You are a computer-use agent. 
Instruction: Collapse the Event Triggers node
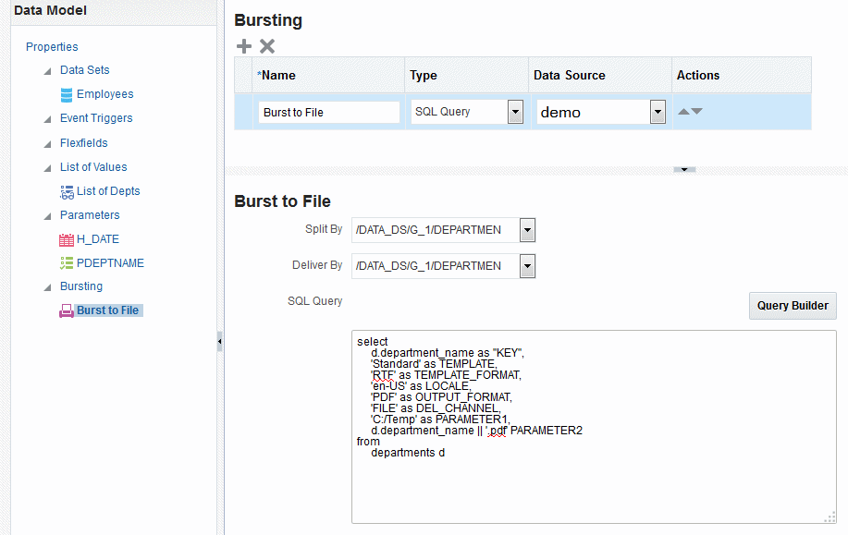[x=47, y=119]
